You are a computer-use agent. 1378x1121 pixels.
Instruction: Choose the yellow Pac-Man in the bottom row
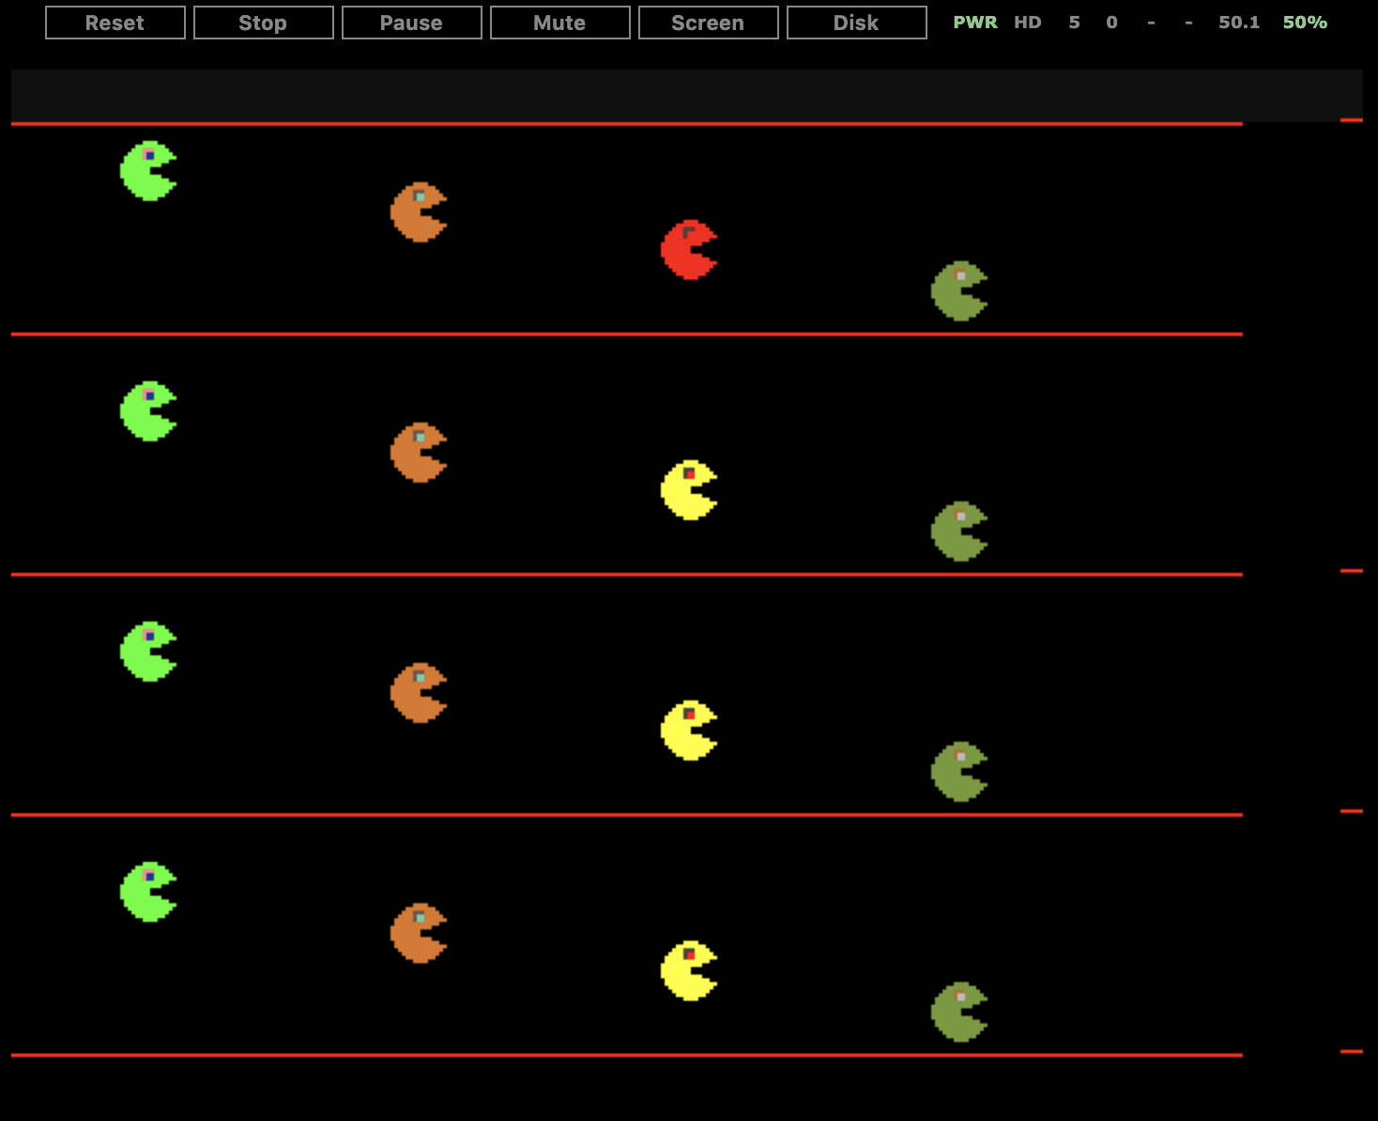point(689,971)
